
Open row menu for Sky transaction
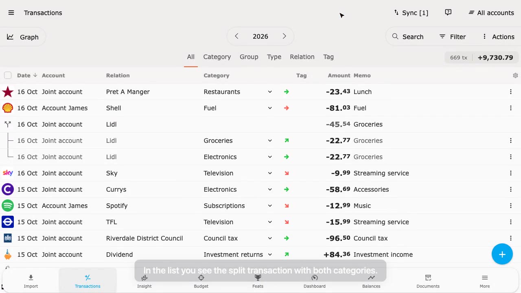[511, 173]
